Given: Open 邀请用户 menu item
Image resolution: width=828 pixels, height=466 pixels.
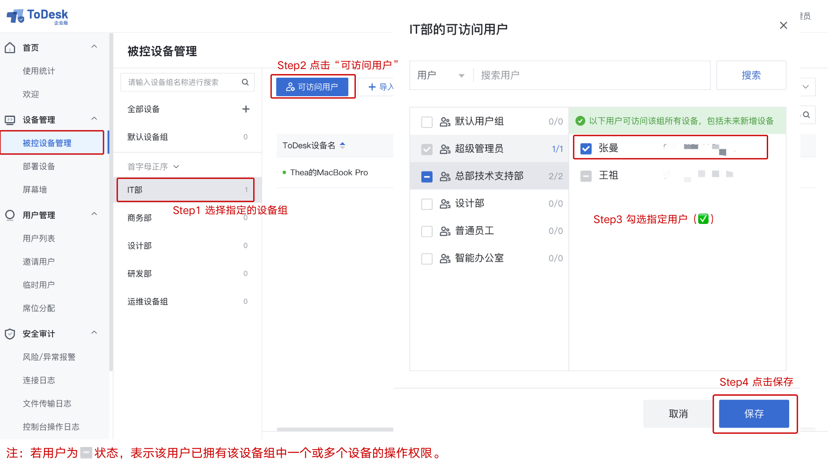Looking at the screenshot, I should tap(39, 261).
